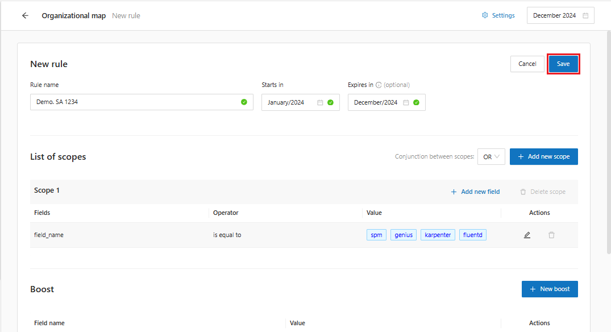Click the pencil edit icon for field_name
611x332 pixels.
tap(527, 235)
